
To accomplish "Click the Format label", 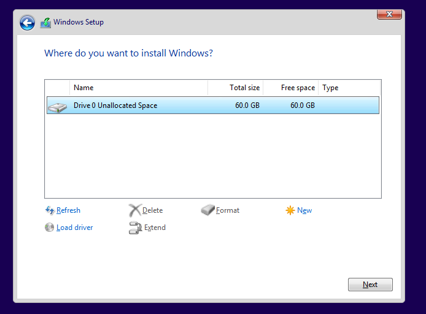I will tap(228, 210).
